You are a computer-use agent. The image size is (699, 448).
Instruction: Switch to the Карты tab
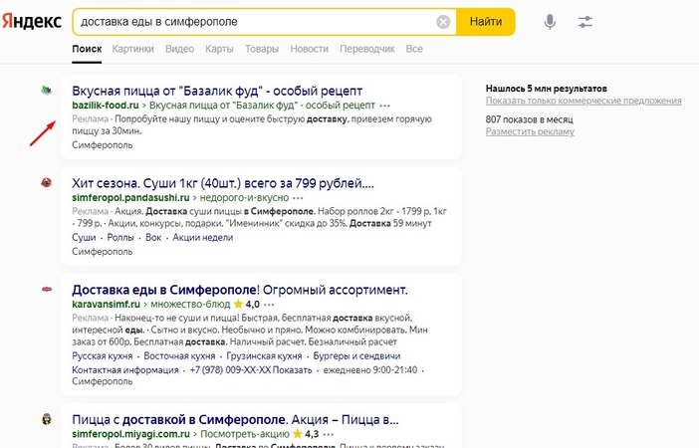coord(219,49)
